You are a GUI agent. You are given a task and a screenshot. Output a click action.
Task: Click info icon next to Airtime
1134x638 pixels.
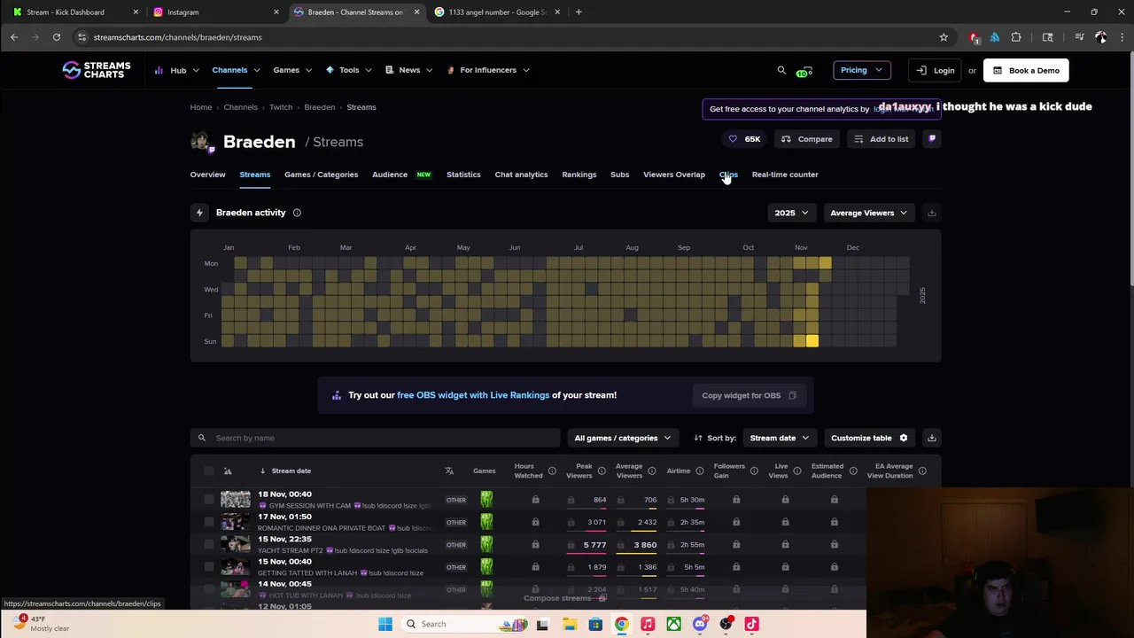(x=700, y=471)
